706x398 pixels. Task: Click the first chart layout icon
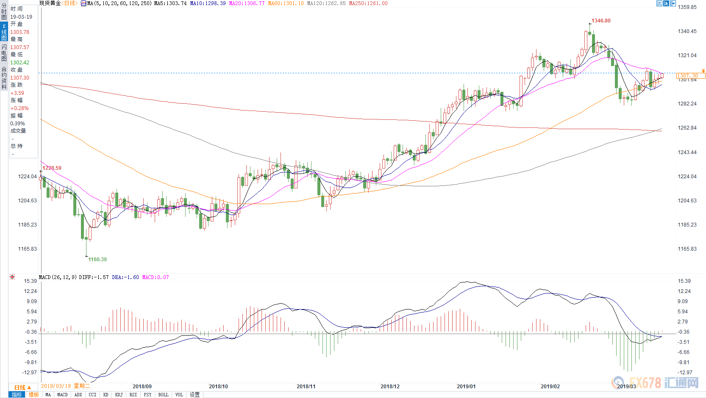[659, 3]
